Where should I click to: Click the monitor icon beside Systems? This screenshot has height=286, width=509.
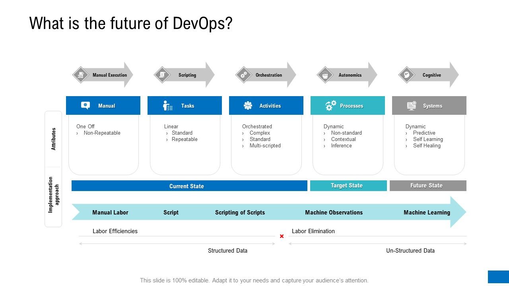click(x=412, y=106)
